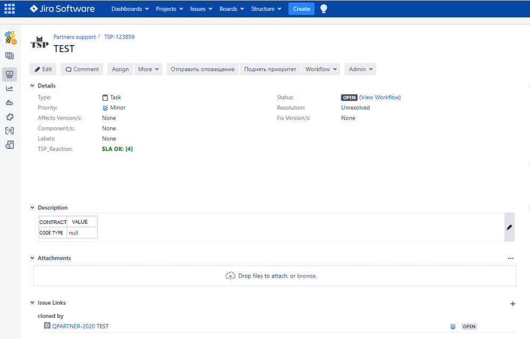Image resolution: width=530 pixels, height=339 pixels.
Task: Open the app switcher grid icon
Action: 10,9
